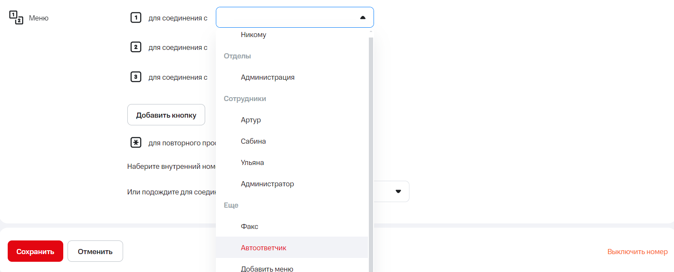Click the key 2 icon
The width and height of the screenshot is (674, 272).
135,47
